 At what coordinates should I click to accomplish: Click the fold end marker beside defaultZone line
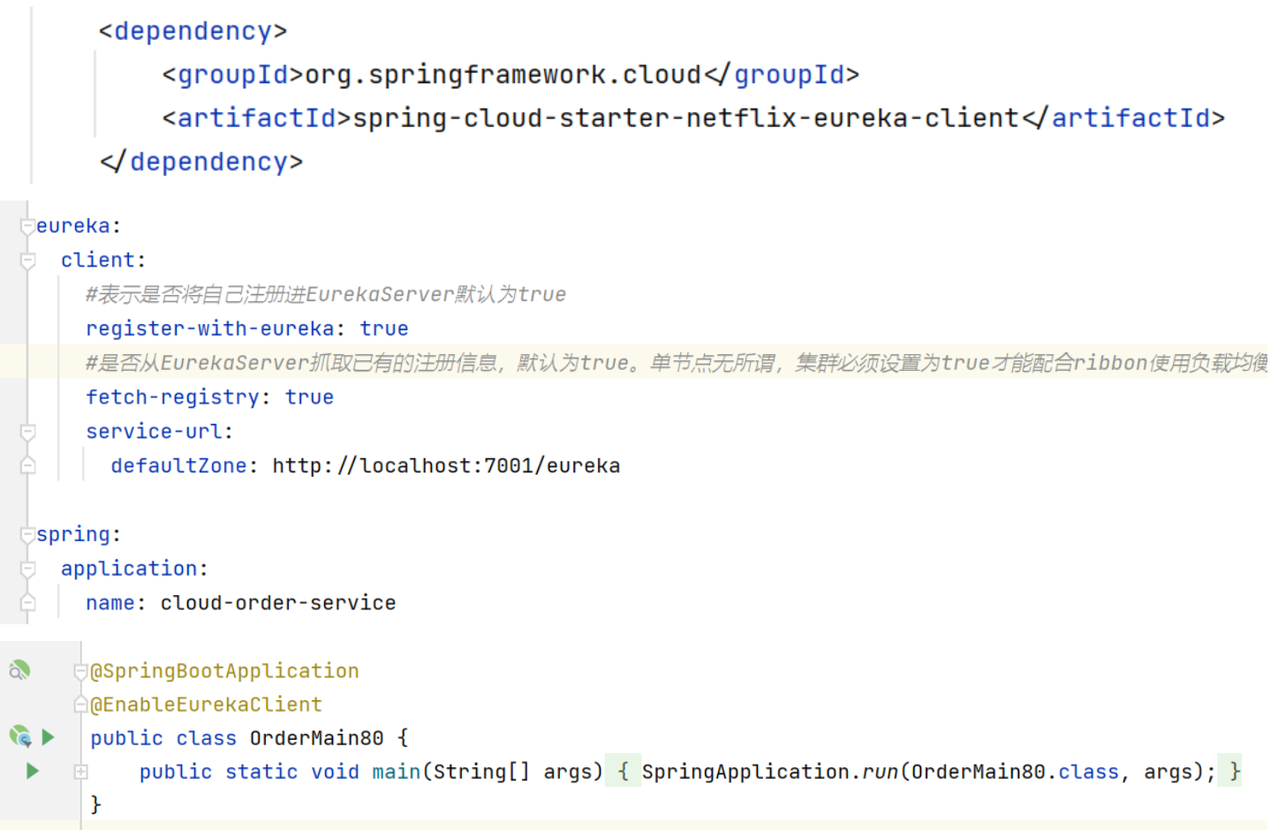[x=27, y=465]
